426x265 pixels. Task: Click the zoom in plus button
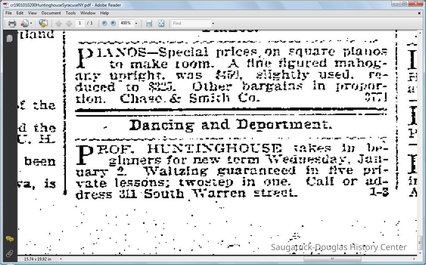[113, 23]
